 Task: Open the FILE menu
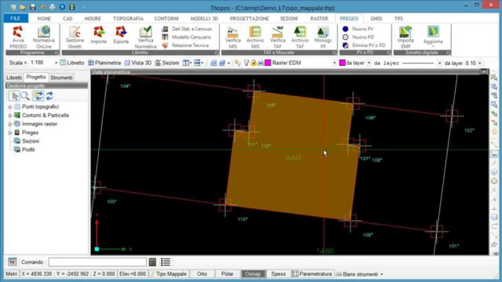coord(15,18)
